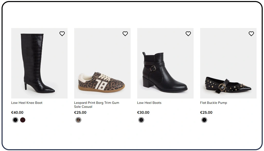The width and height of the screenshot is (264, 151).
Task: View the leopard trainer image
Action: (102, 63)
